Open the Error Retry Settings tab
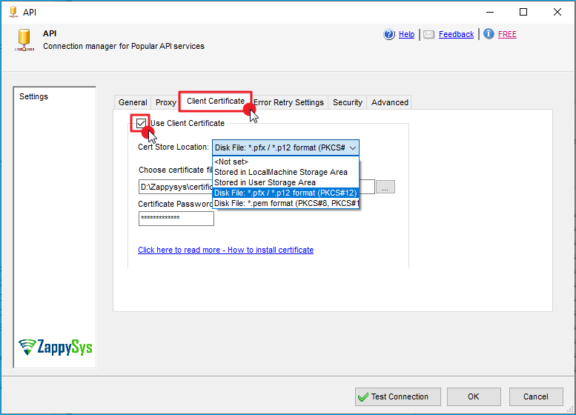The height and width of the screenshot is (415, 576). (x=289, y=102)
